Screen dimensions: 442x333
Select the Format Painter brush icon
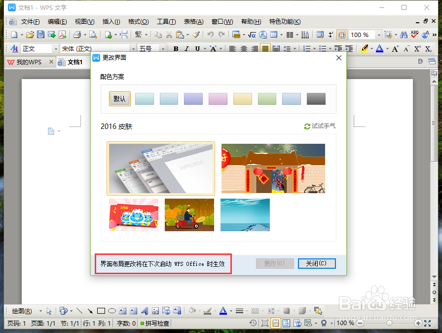[x=196, y=35]
